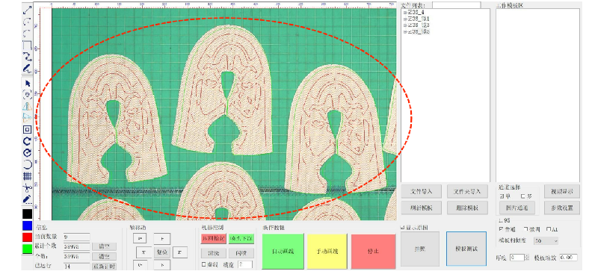Select the rectangle drawing tool
The image size is (589, 277).
click(x=27, y=46)
